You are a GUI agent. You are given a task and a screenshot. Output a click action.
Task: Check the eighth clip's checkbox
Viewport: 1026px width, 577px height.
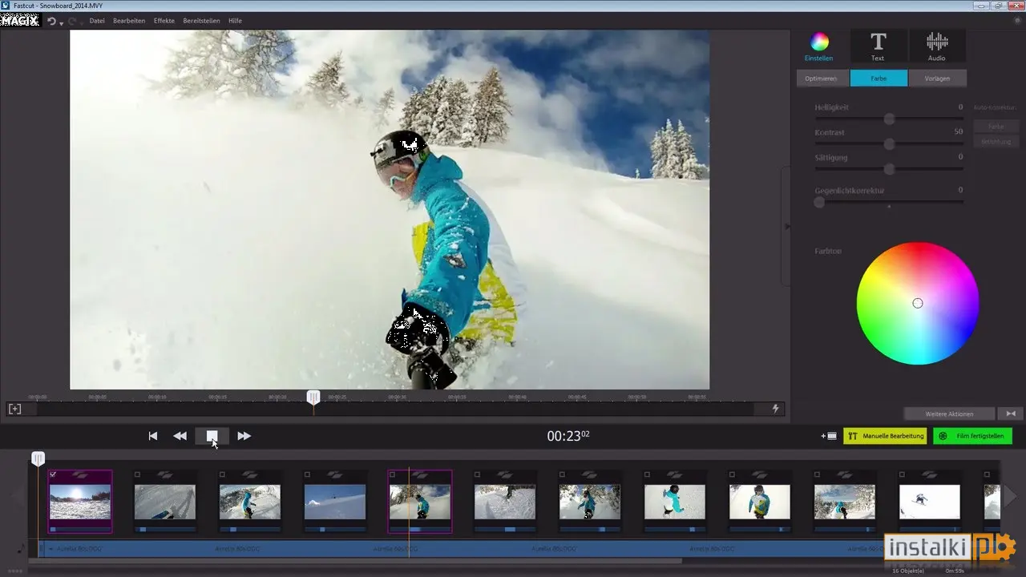coord(648,474)
